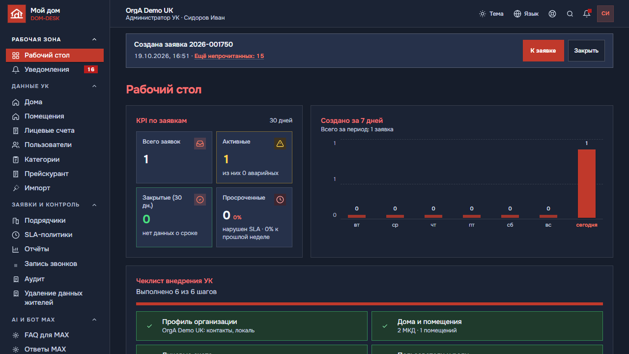Open Удаление данных жителей in the sidebar

tap(55, 298)
